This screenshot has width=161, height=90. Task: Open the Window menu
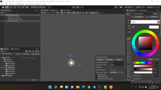(x=38, y=4)
